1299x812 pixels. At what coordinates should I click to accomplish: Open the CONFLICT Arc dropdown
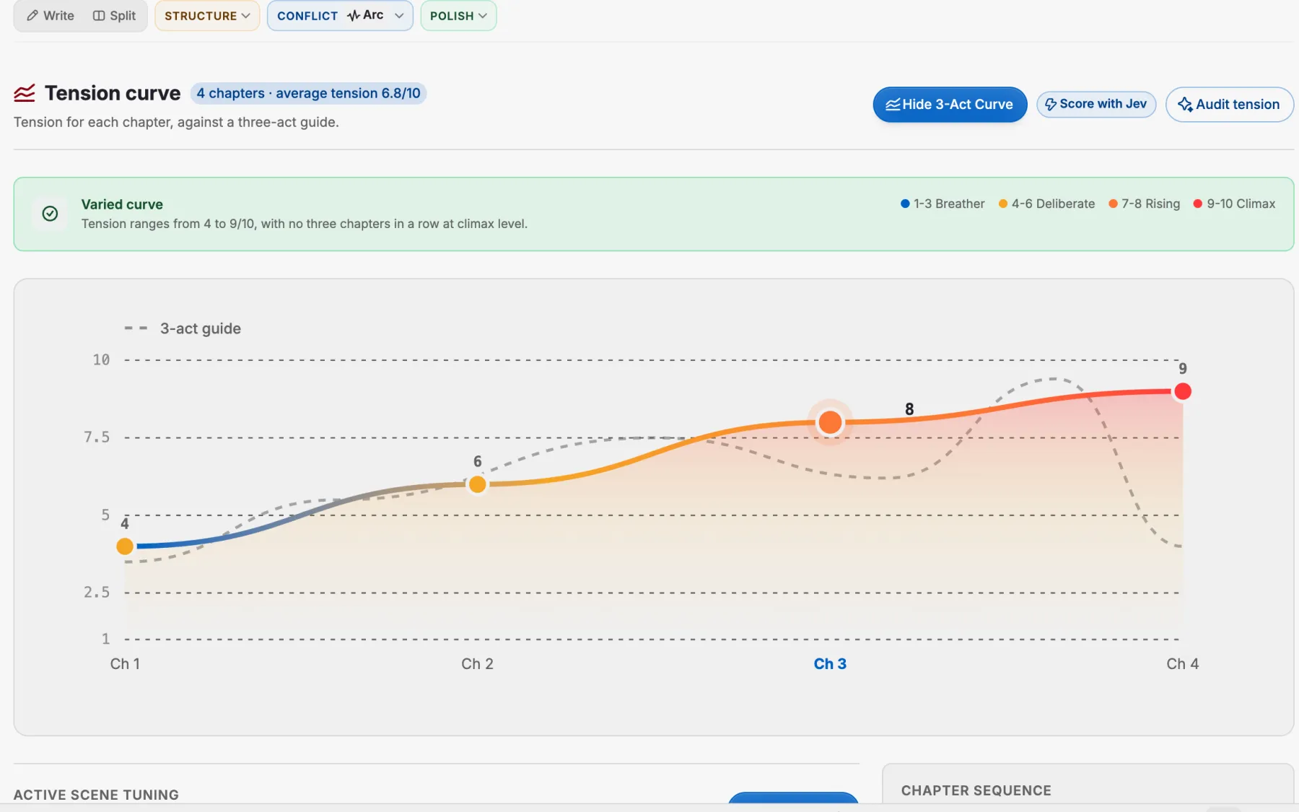[x=340, y=15]
